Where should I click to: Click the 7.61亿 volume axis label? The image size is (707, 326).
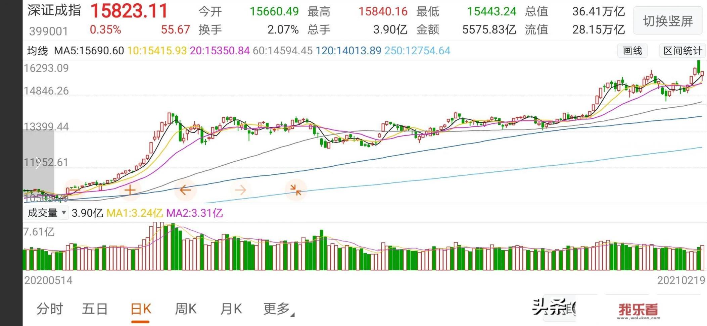click(x=39, y=232)
